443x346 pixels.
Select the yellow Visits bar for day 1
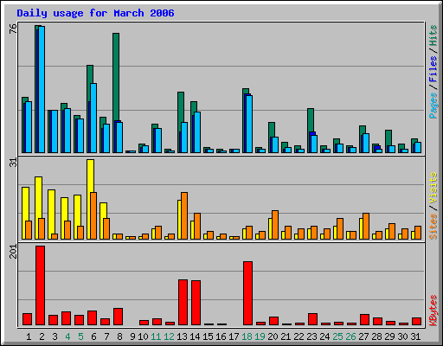click(24, 204)
